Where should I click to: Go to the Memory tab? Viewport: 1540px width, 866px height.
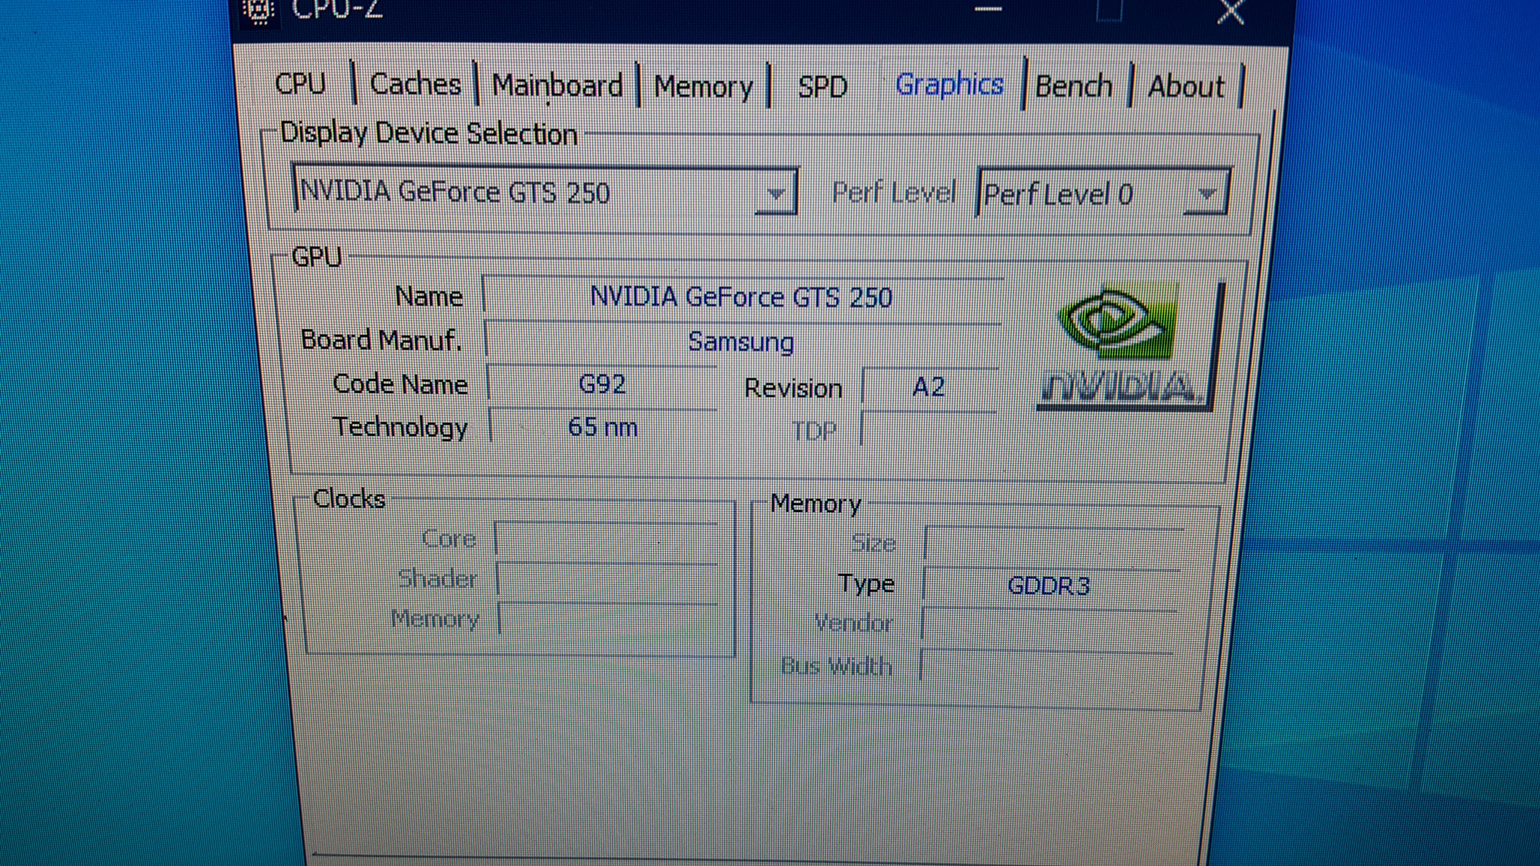pyautogui.click(x=703, y=87)
